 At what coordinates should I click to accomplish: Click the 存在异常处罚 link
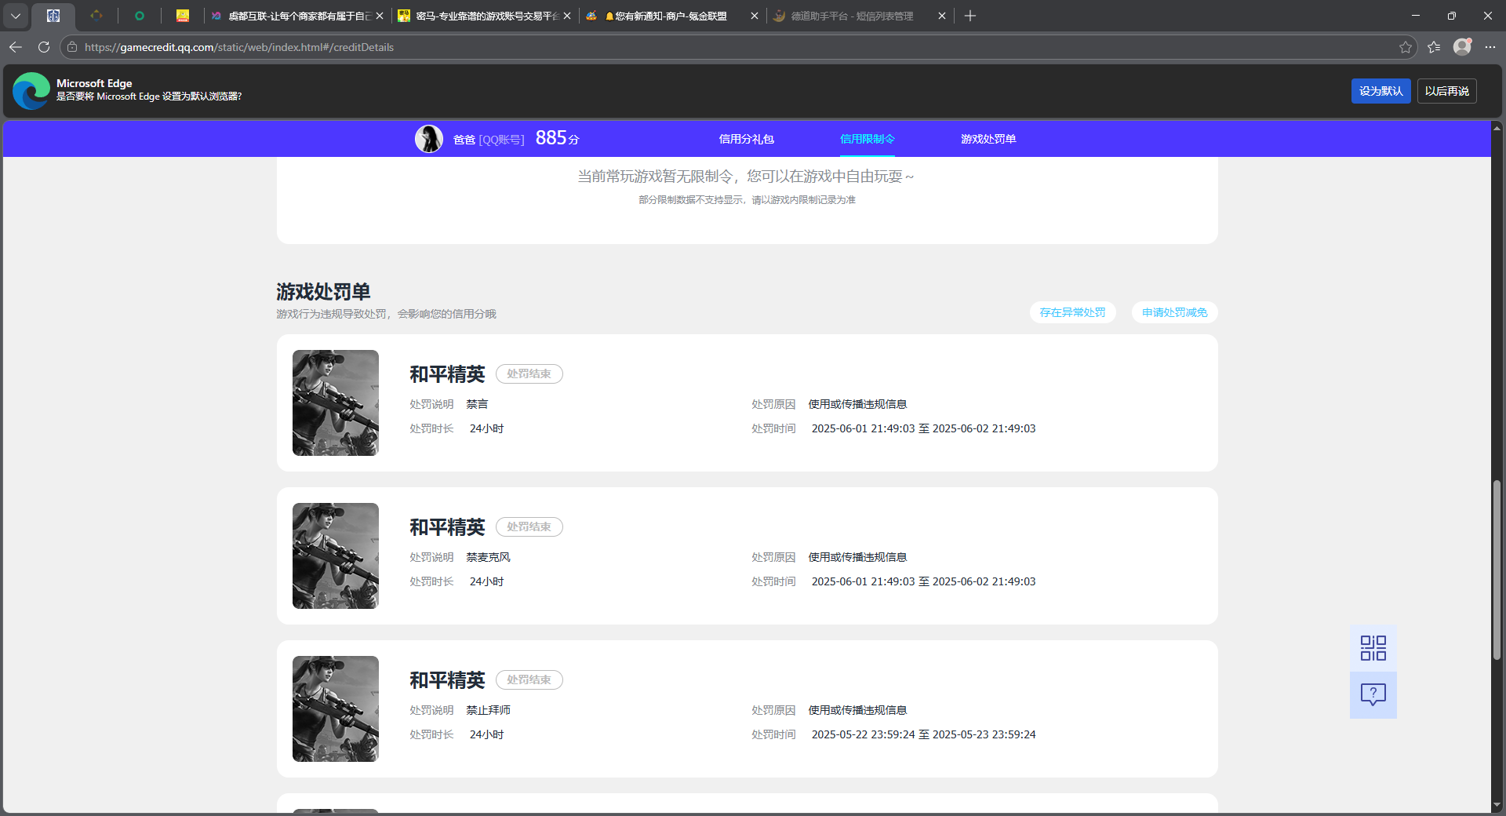(x=1072, y=312)
